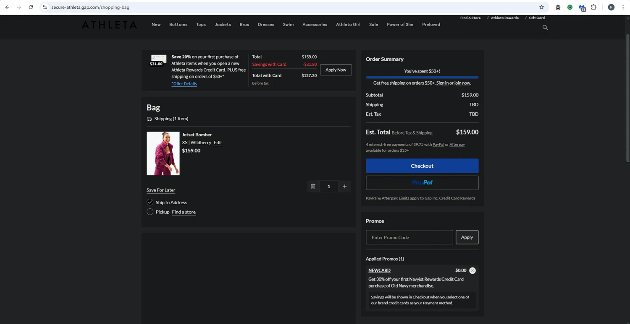The height and width of the screenshot is (324, 630).
Task: Click the Find A Store link
Action: (x=470, y=18)
